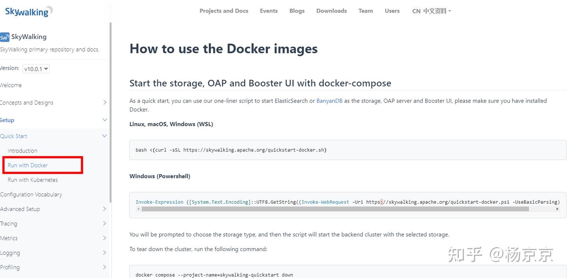Go to the Downloads page
Image resolution: width=568 pixels, height=278 pixels.
tap(331, 11)
